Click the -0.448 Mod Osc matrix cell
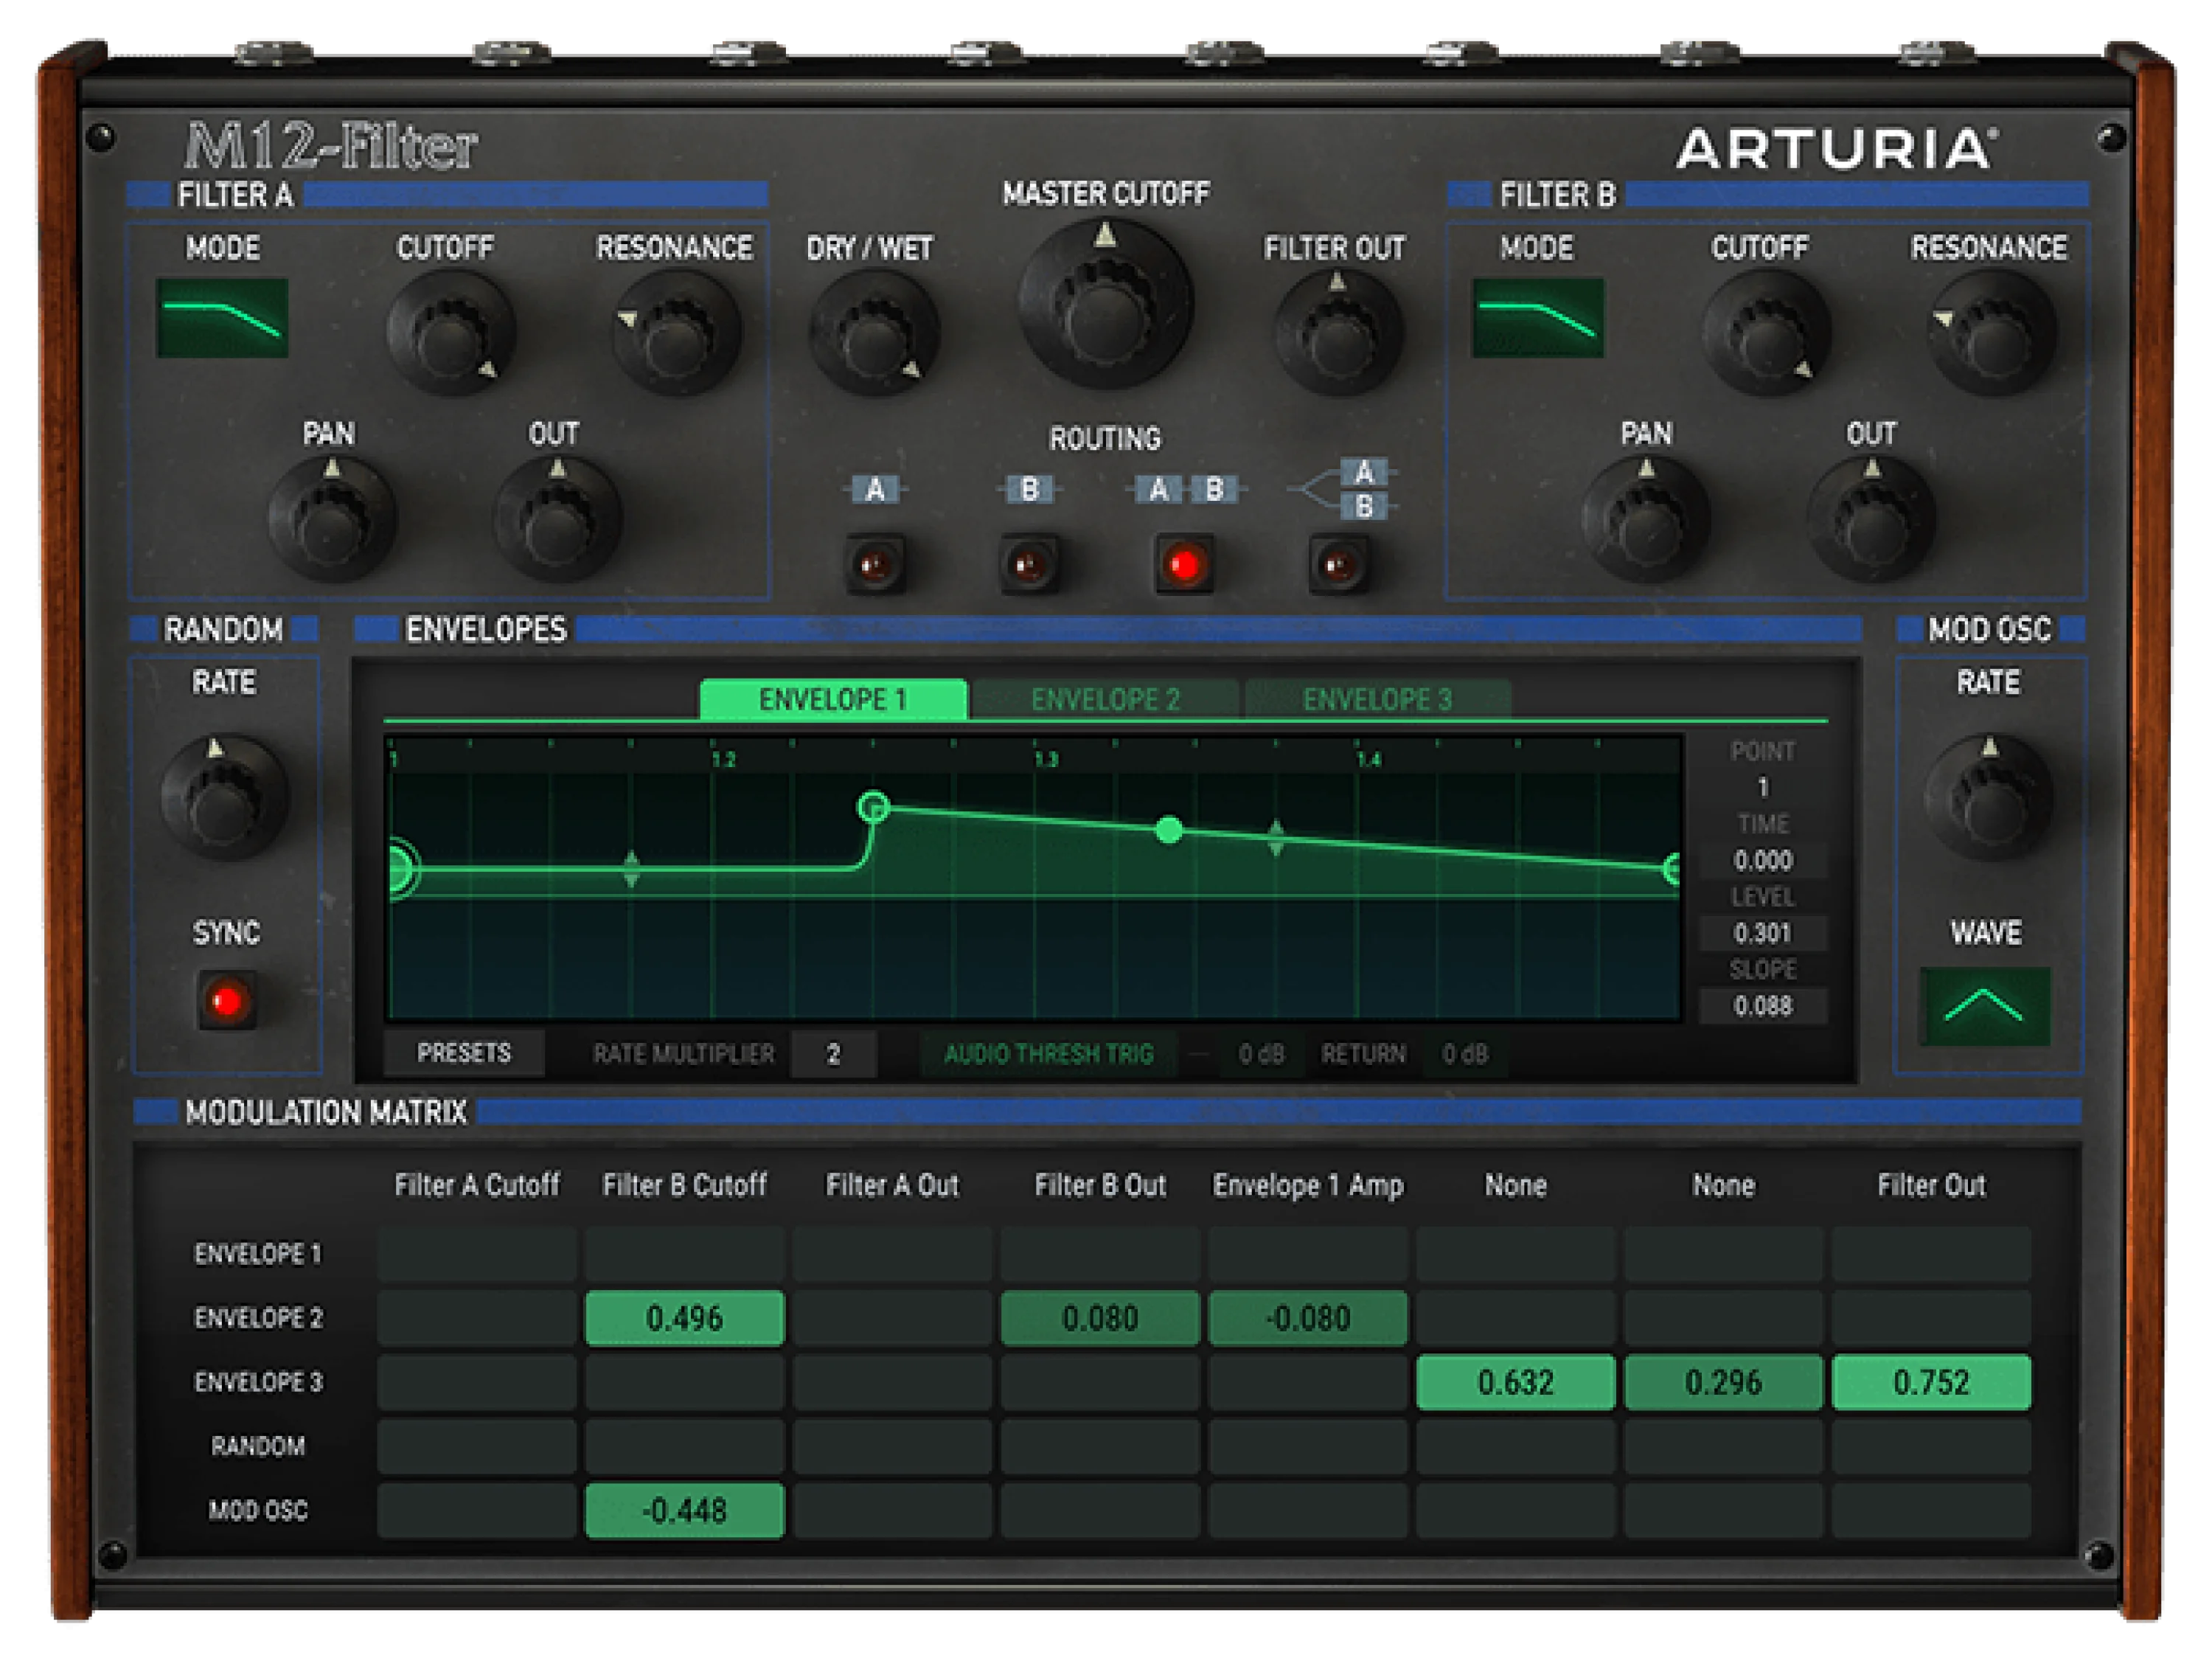The height and width of the screenshot is (1661, 2212). coord(685,1510)
